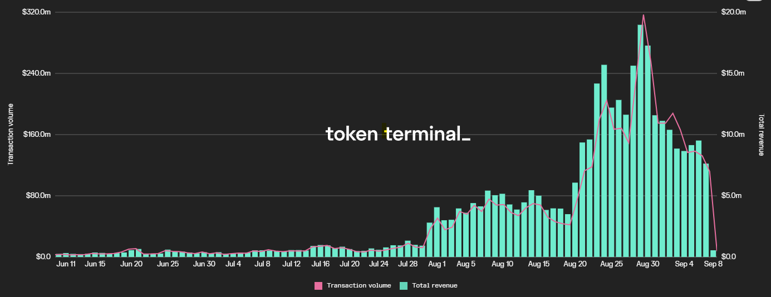
Task: Click the transaction volume line peak
Action: (644, 15)
